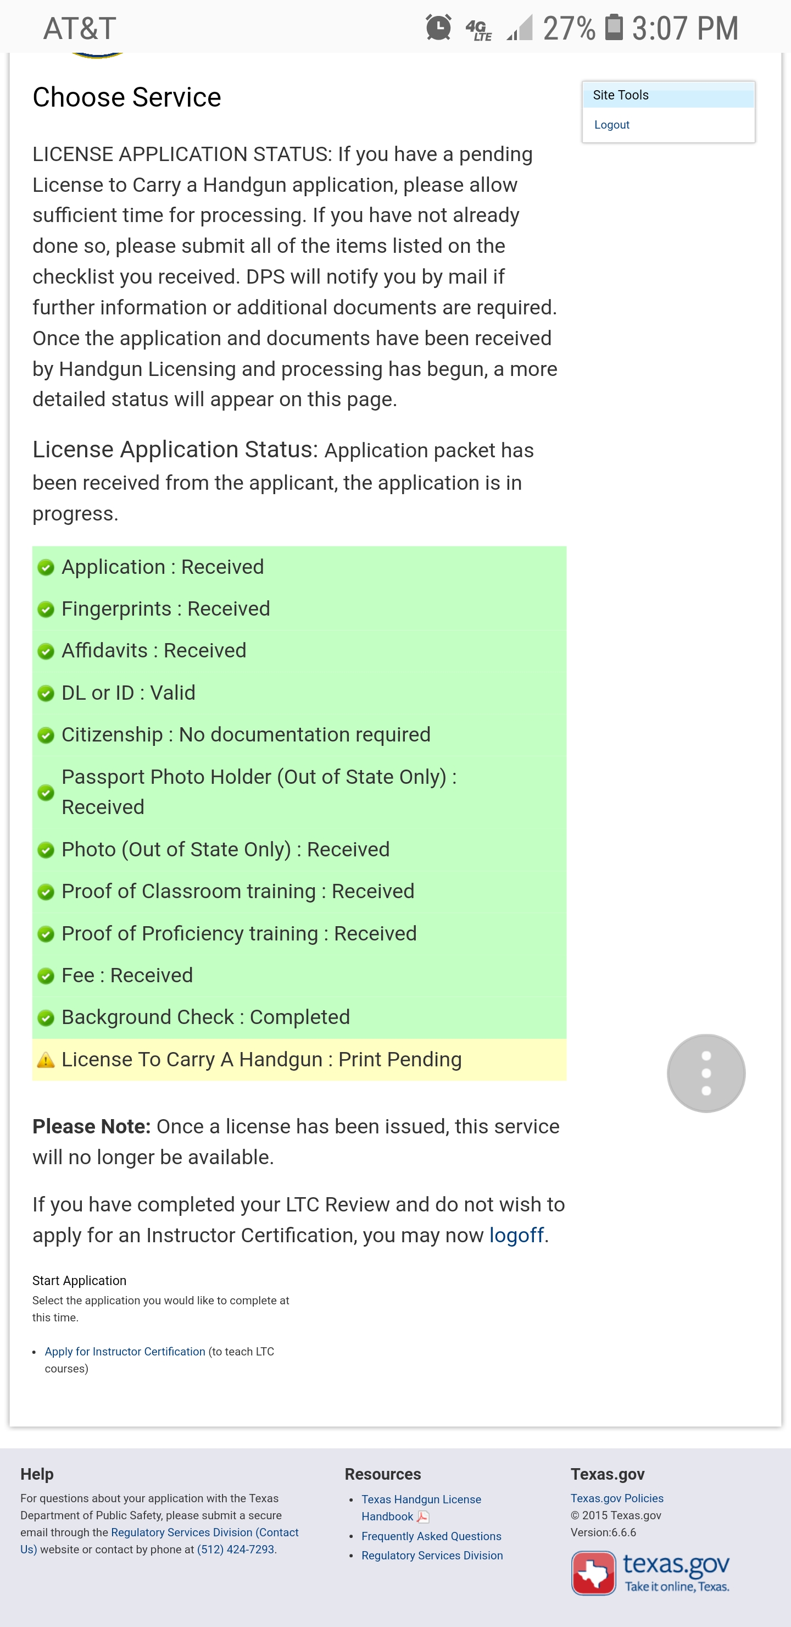Open Texas Handgun License Handbook link
This screenshot has height=1627, width=791.
point(420,1499)
